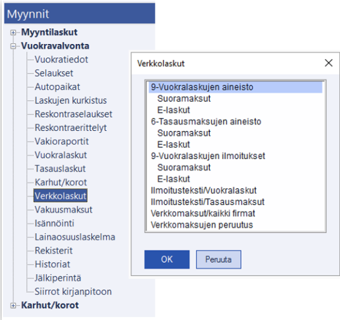Expand the Myyntilaskut tree node

click(x=13, y=33)
